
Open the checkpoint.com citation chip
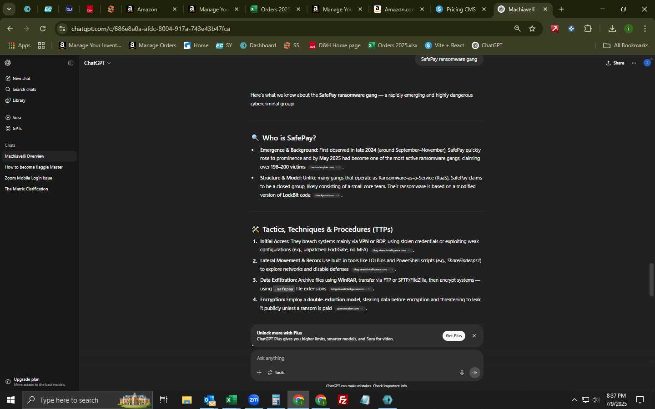click(x=327, y=195)
